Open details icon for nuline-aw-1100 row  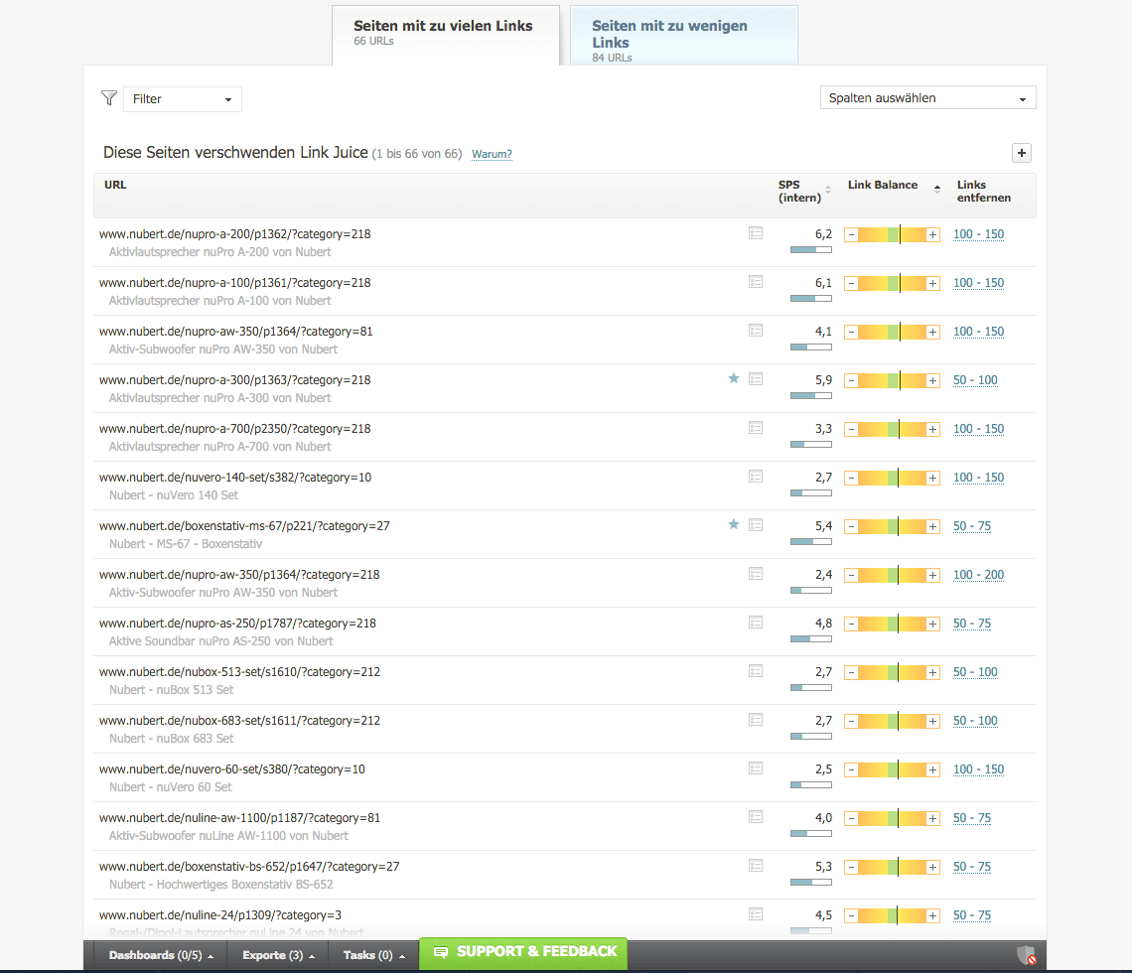pyautogui.click(x=755, y=817)
